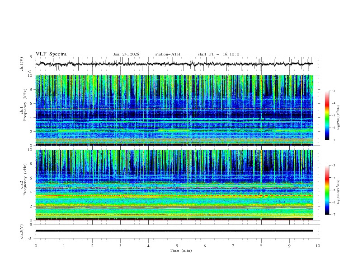Click the ch.3 flat black waveform line
This screenshot has width=358, height=276.
pyautogui.click(x=176, y=230)
